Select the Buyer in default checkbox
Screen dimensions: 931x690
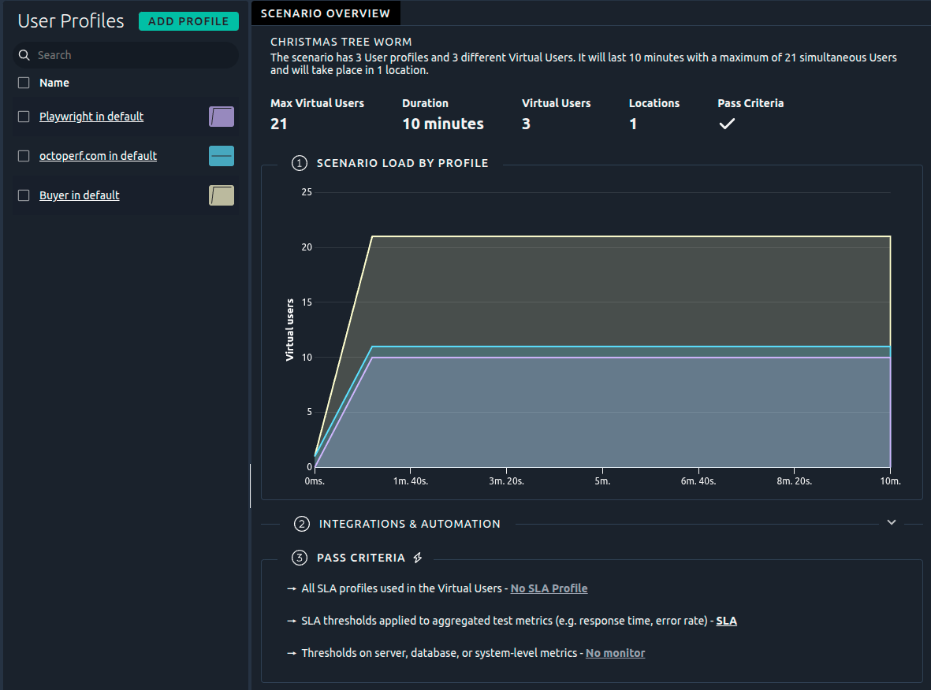[24, 195]
